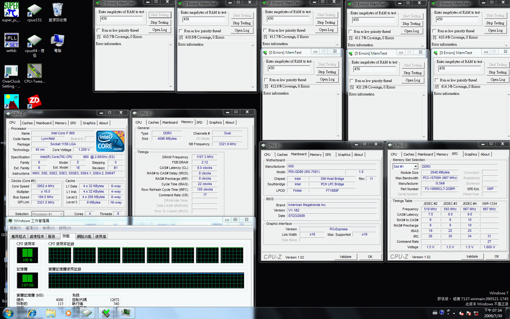Click the CPU usage 100% gauge in Task Manager
Image resolution: width=510 pixels, height=319 pixels.
[x=27, y=255]
